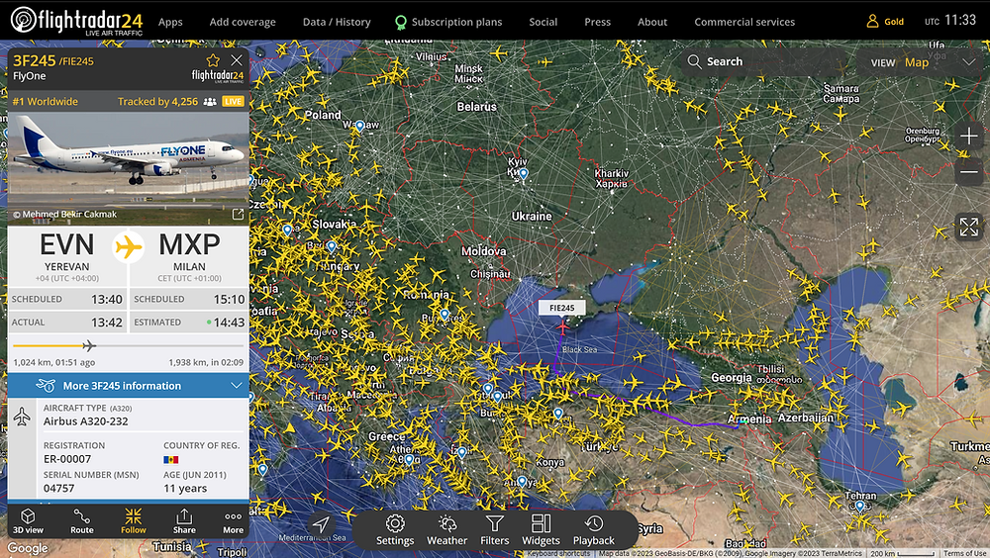Click the LIVE badge
The height and width of the screenshot is (558, 990).
click(x=233, y=102)
